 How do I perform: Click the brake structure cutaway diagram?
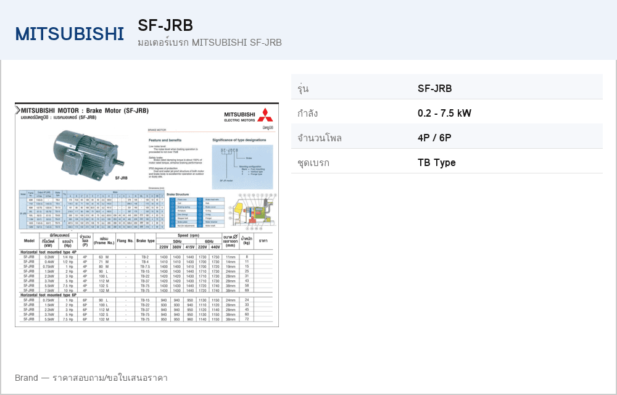click(x=253, y=211)
